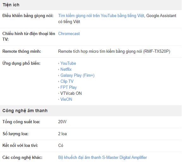Select 'Chiếu hình từ điện thoại lên TV:' label
Viewport: 182px width, 163px height.
click(x=29, y=36)
